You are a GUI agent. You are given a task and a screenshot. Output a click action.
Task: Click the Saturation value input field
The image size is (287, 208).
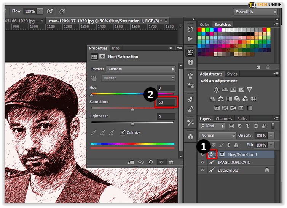166,102
